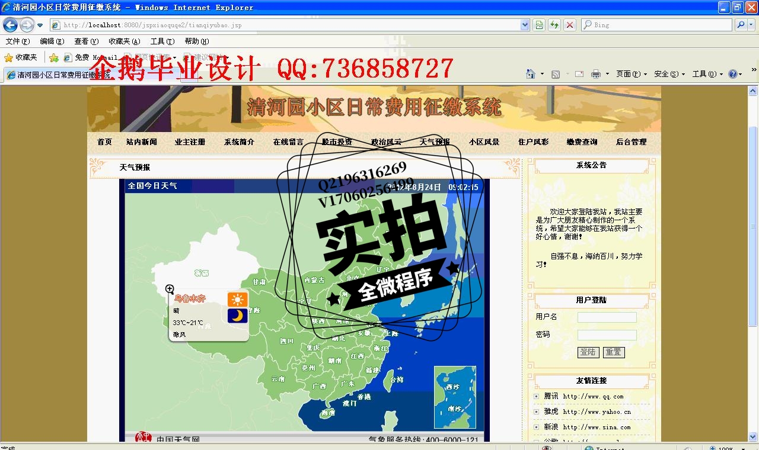759x450 pixels.
Task: Open the 编辑(E) menu
Action: pyautogui.click(x=52, y=41)
